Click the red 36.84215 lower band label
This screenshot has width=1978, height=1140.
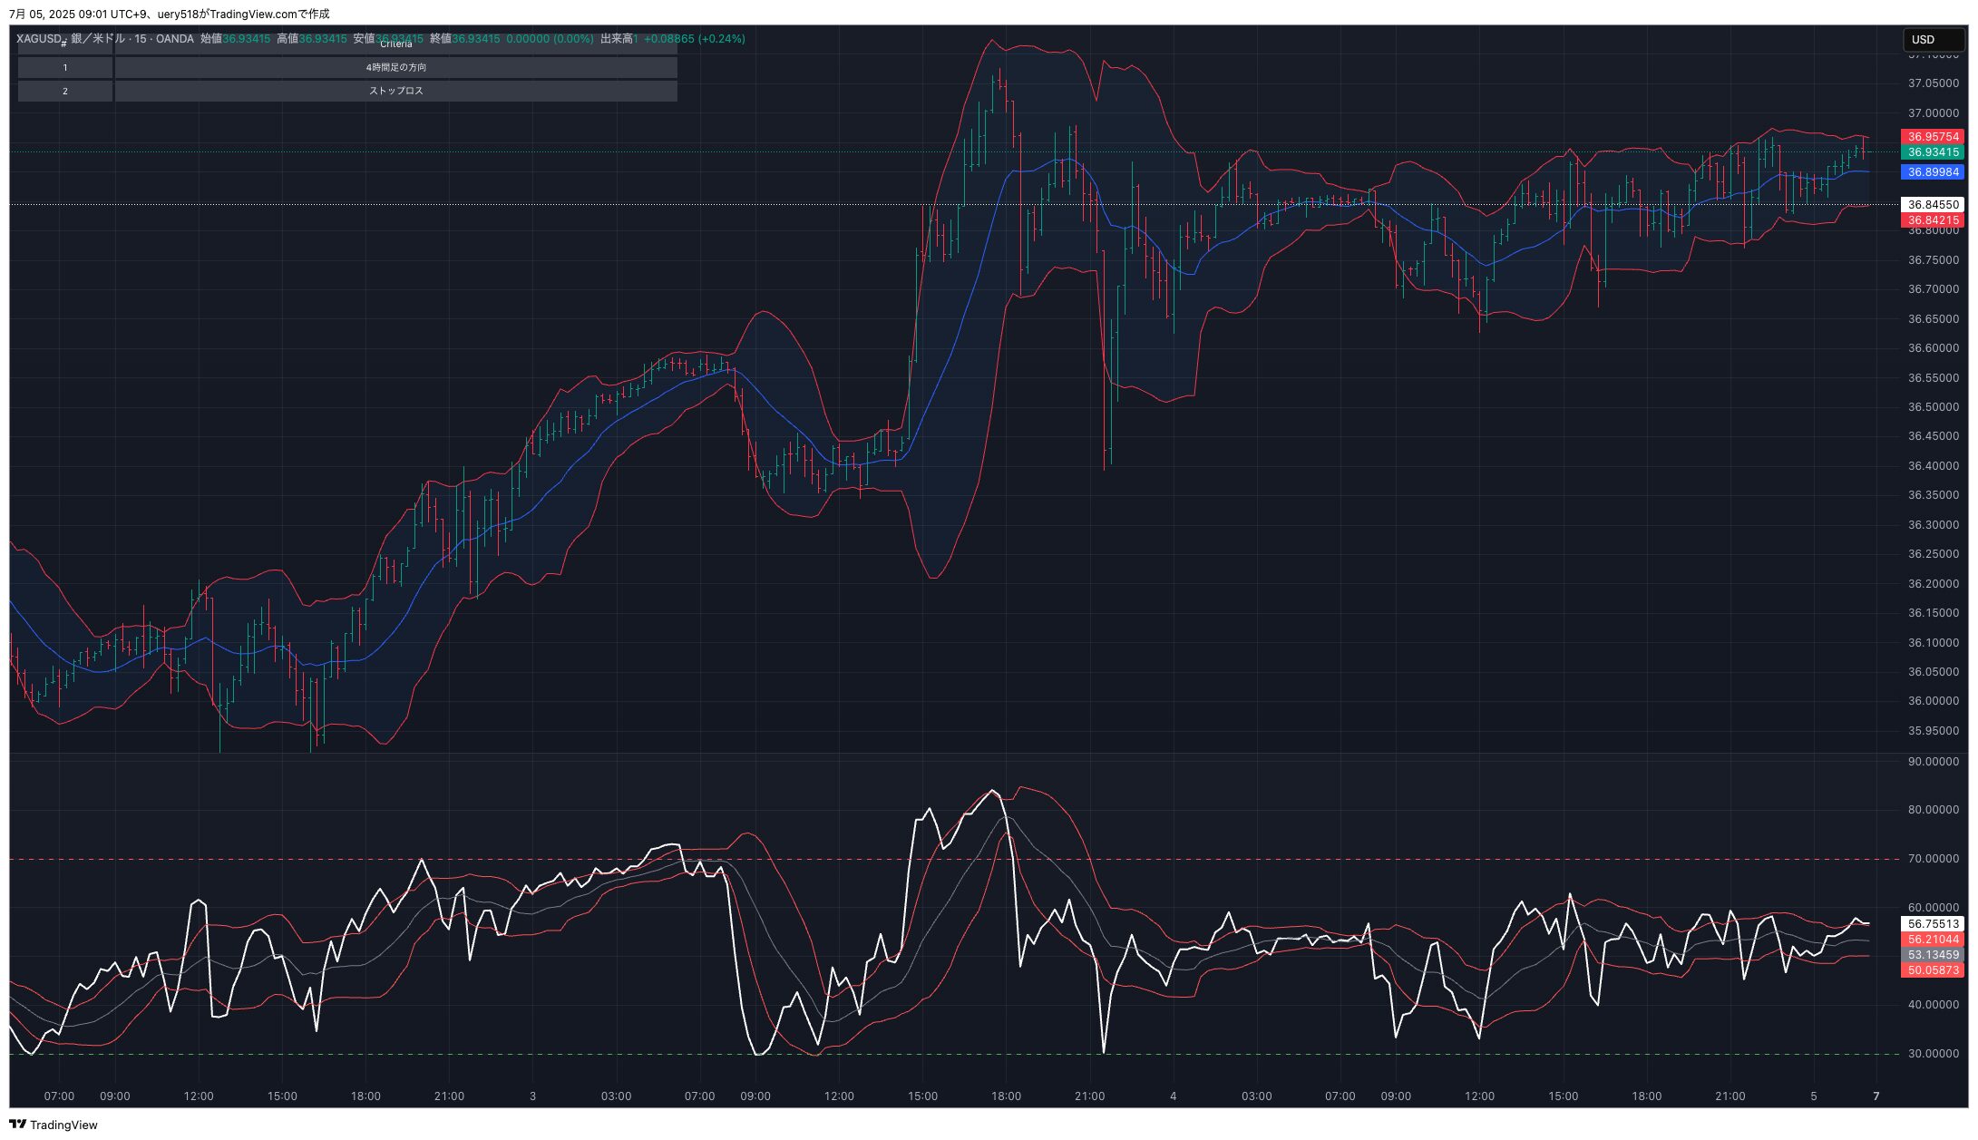1932,220
